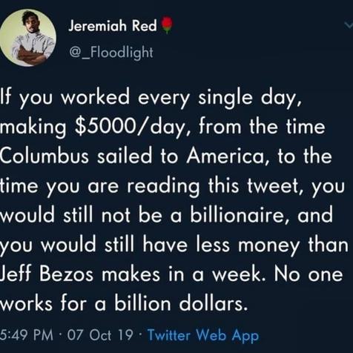Click the name Jeff Bezos in the tweet

[47, 274]
